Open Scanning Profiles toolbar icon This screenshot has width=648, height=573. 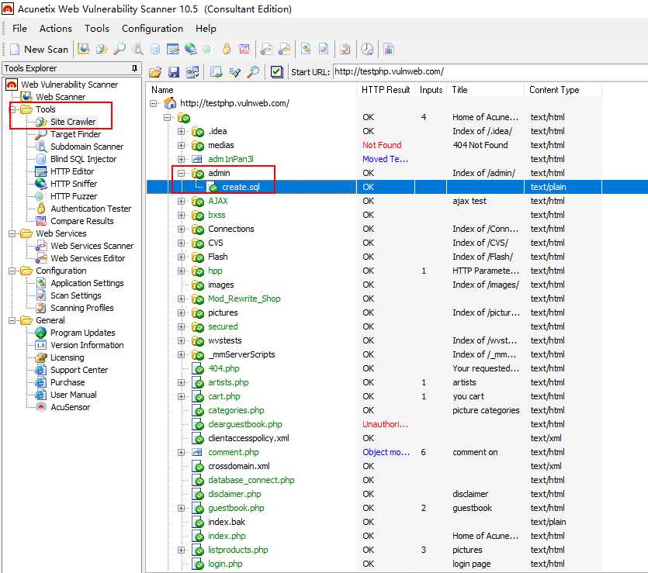(x=345, y=49)
